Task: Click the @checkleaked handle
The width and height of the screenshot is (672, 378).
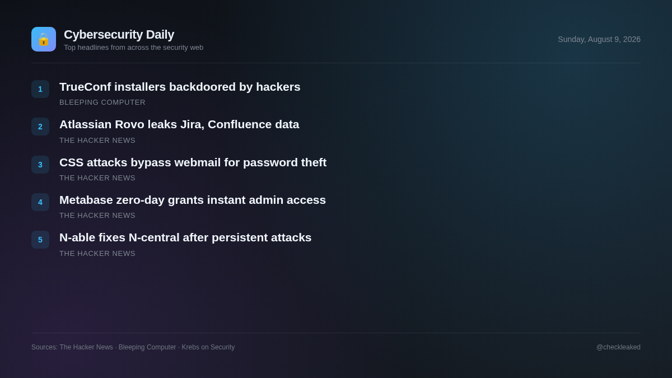Action: click(x=618, y=347)
